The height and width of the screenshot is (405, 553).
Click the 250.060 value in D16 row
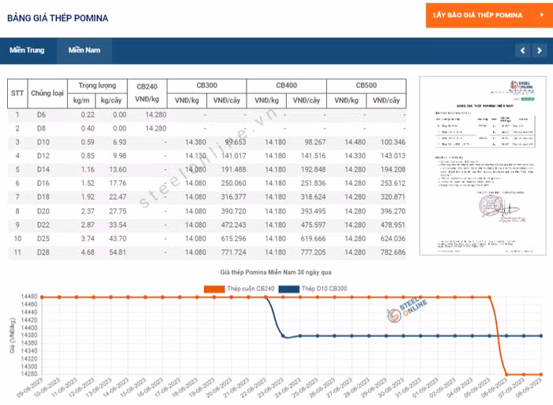click(234, 184)
